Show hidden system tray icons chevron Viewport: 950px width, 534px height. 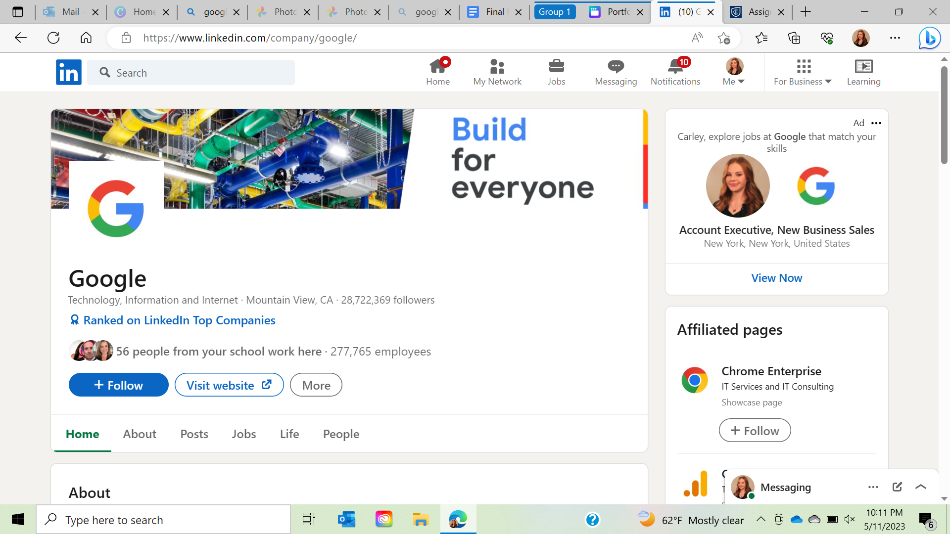761,519
